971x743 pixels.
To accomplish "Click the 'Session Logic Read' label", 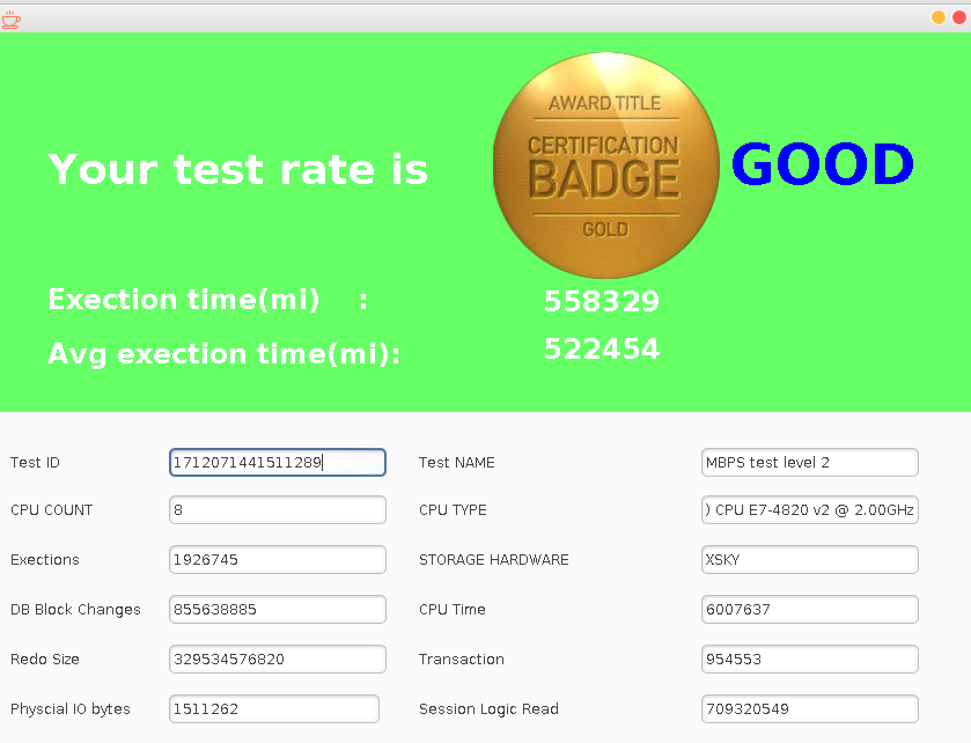I will point(489,709).
